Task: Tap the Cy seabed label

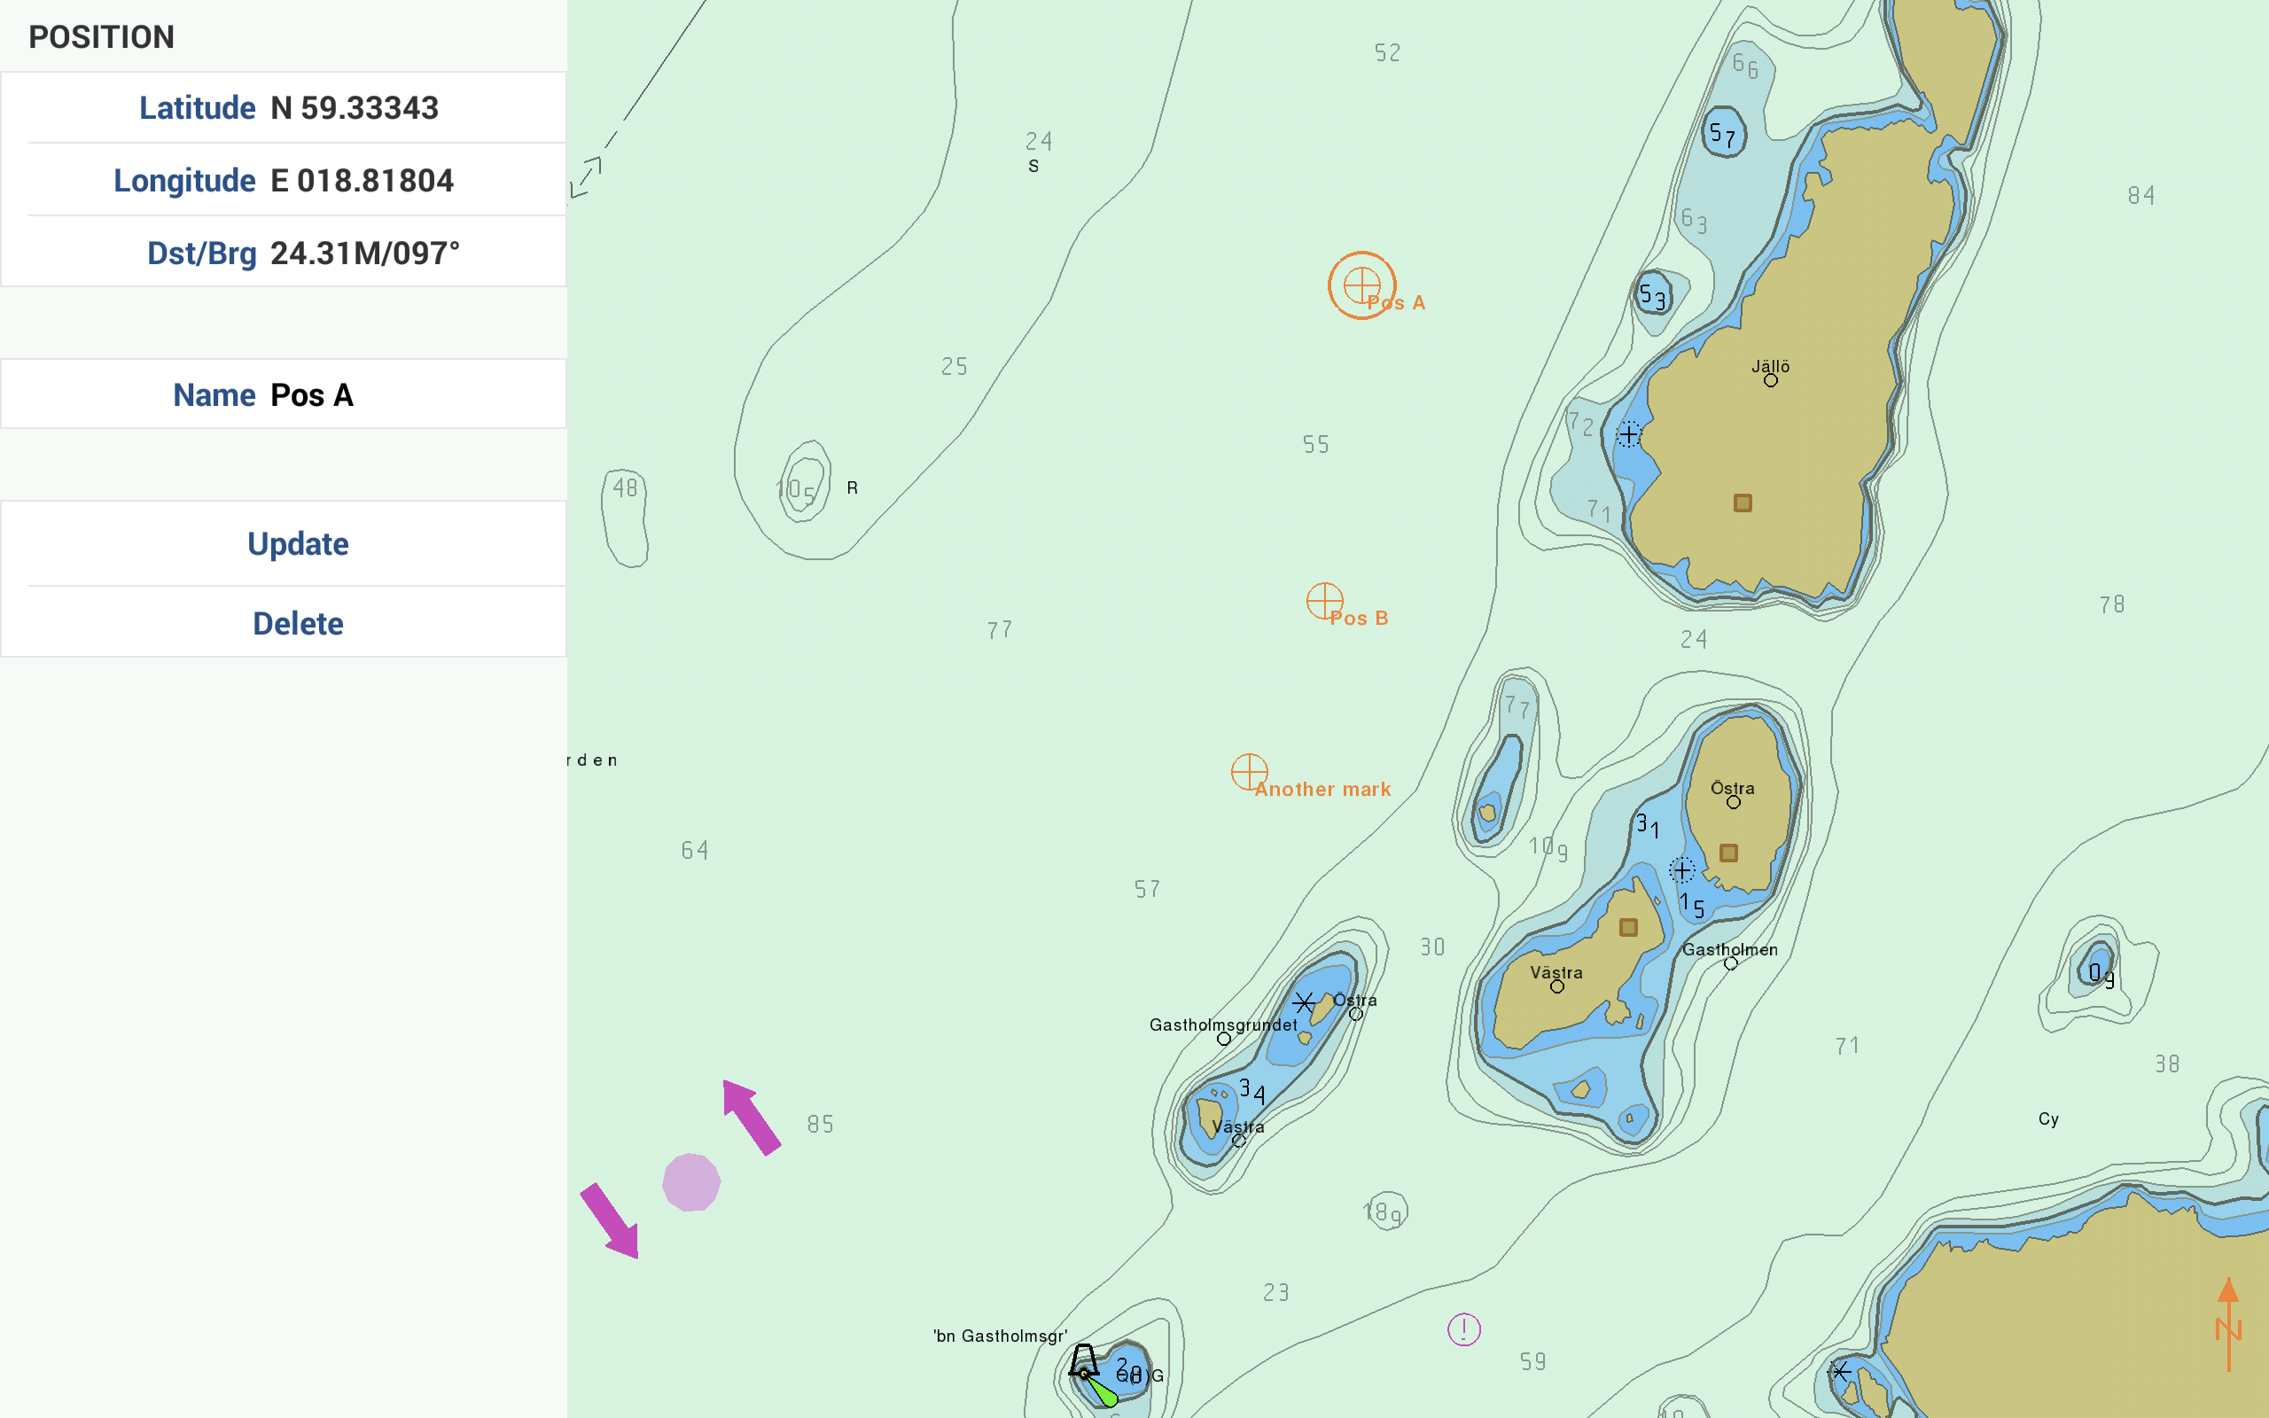Action: (2047, 1118)
